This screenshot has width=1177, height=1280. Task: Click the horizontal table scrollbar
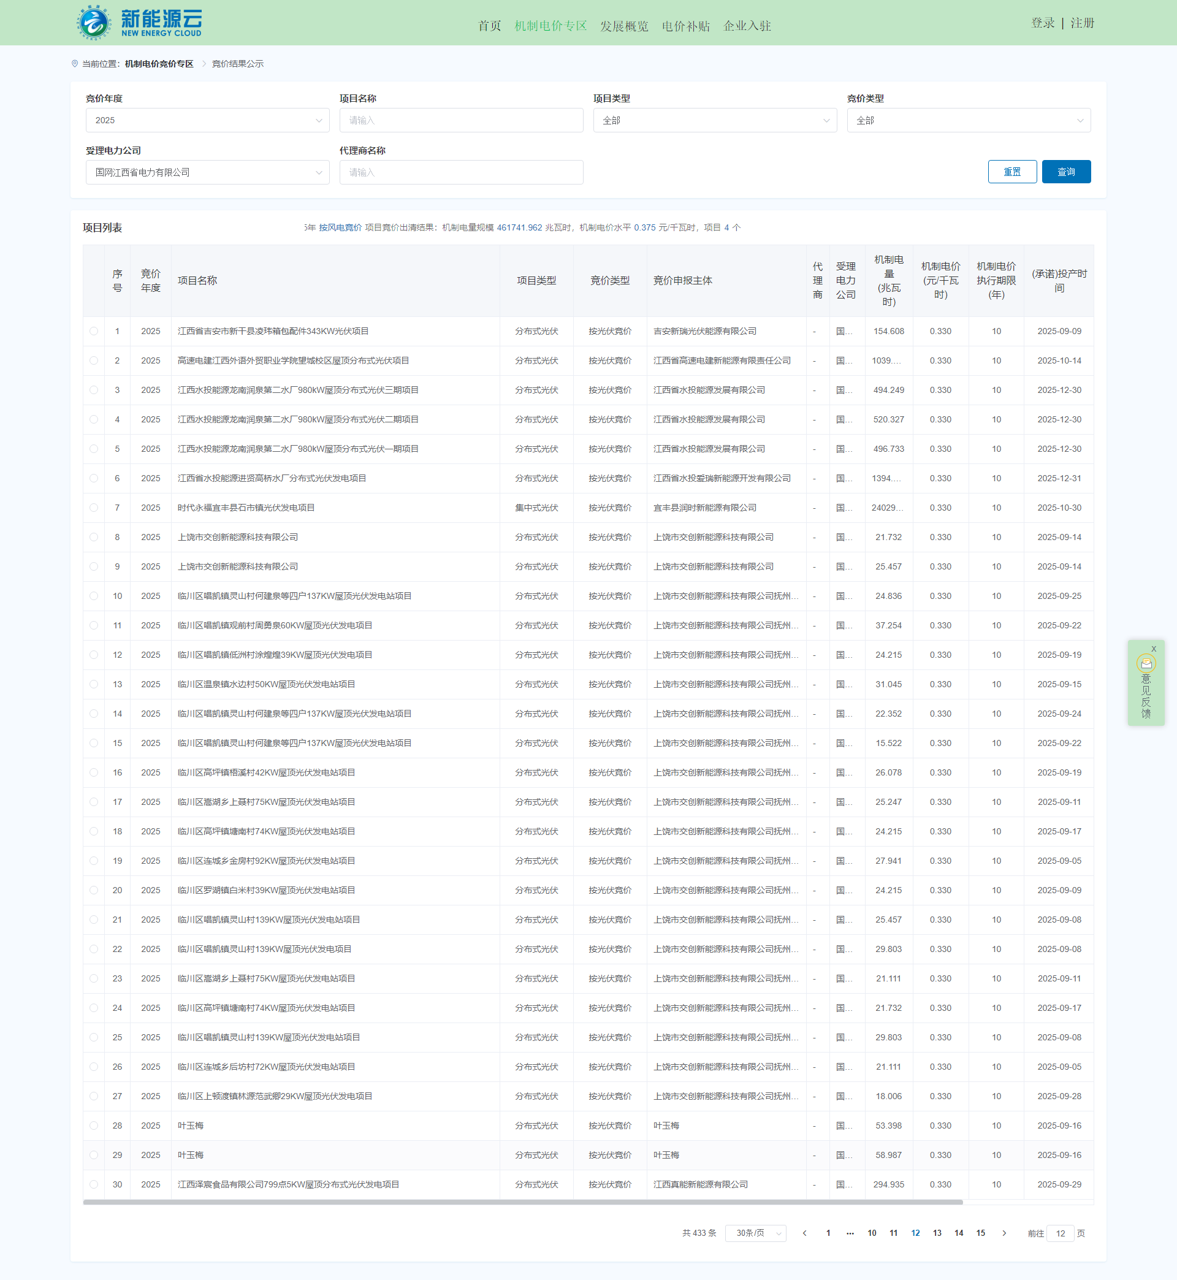pos(522,1202)
